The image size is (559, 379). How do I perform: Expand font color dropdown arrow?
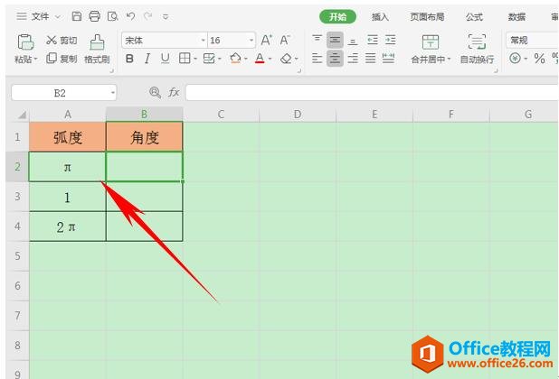pyautogui.click(x=270, y=59)
